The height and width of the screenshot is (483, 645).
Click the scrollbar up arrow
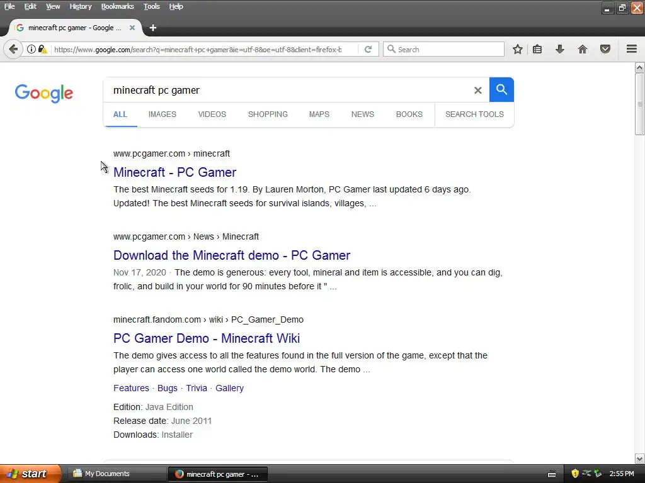pyautogui.click(x=640, y=67)
